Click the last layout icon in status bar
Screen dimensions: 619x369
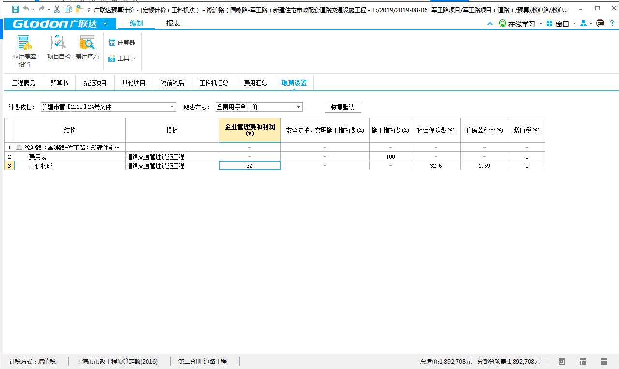(x=604, y=361)
